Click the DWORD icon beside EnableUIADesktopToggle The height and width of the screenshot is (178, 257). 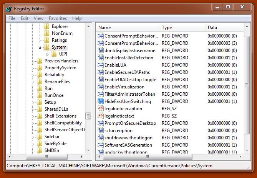[x=101, y=79]
